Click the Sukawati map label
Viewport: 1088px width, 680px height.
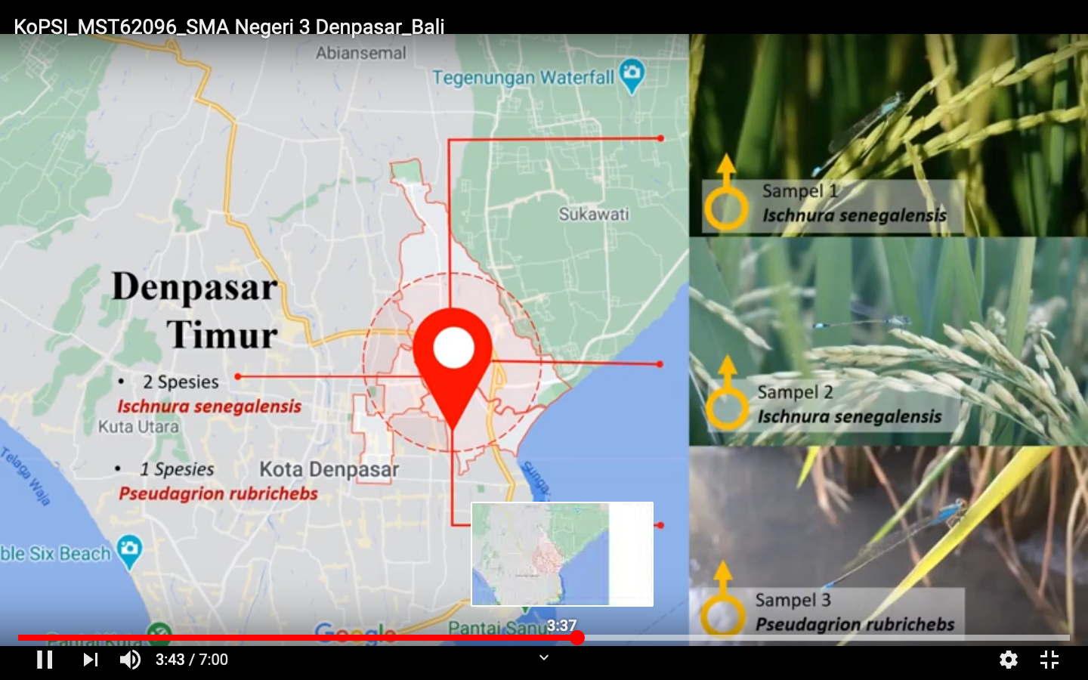pos(594,215)
